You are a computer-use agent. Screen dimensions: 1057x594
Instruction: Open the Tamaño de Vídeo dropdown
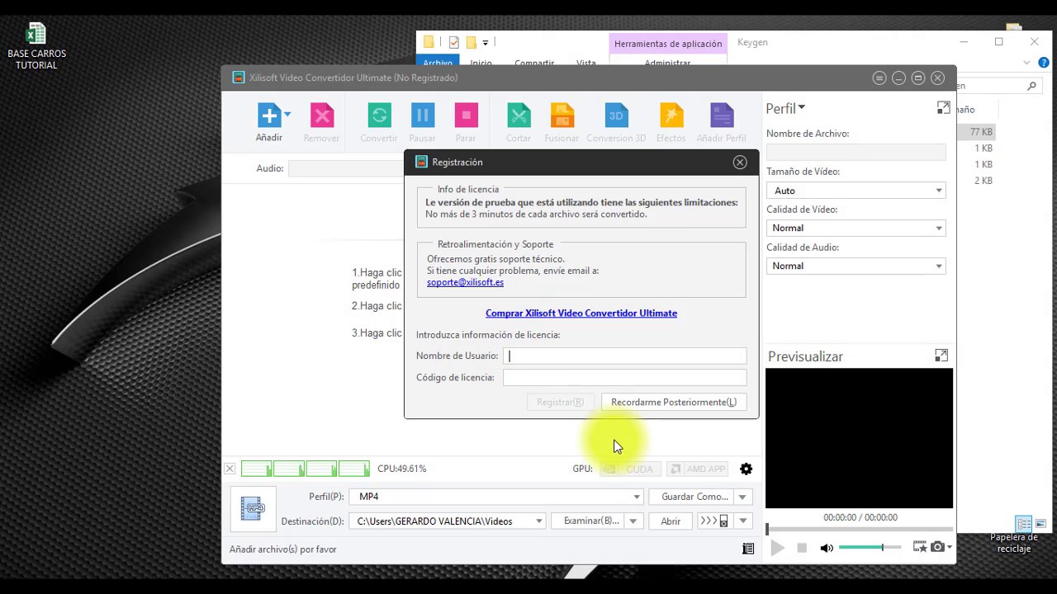(856, 191)
